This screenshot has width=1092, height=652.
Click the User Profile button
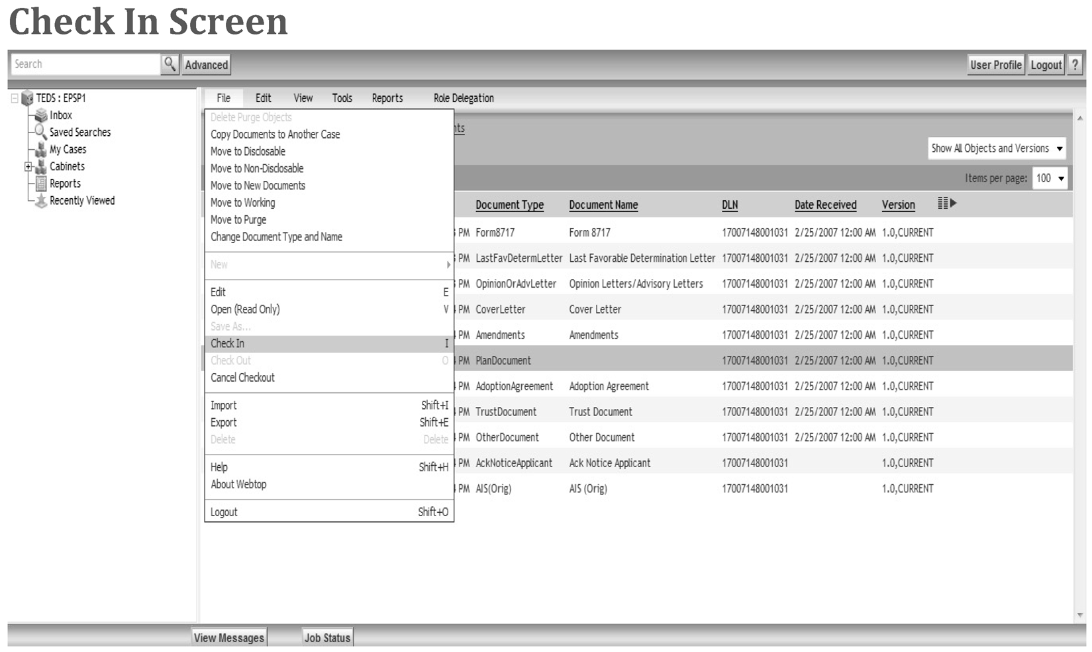[x=995, y=65]
